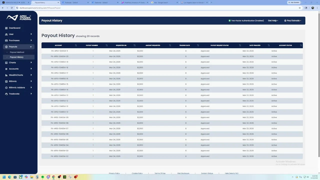Click account cell PA-APEX-514654-20
320x180 pixels.
pos(59,56)
